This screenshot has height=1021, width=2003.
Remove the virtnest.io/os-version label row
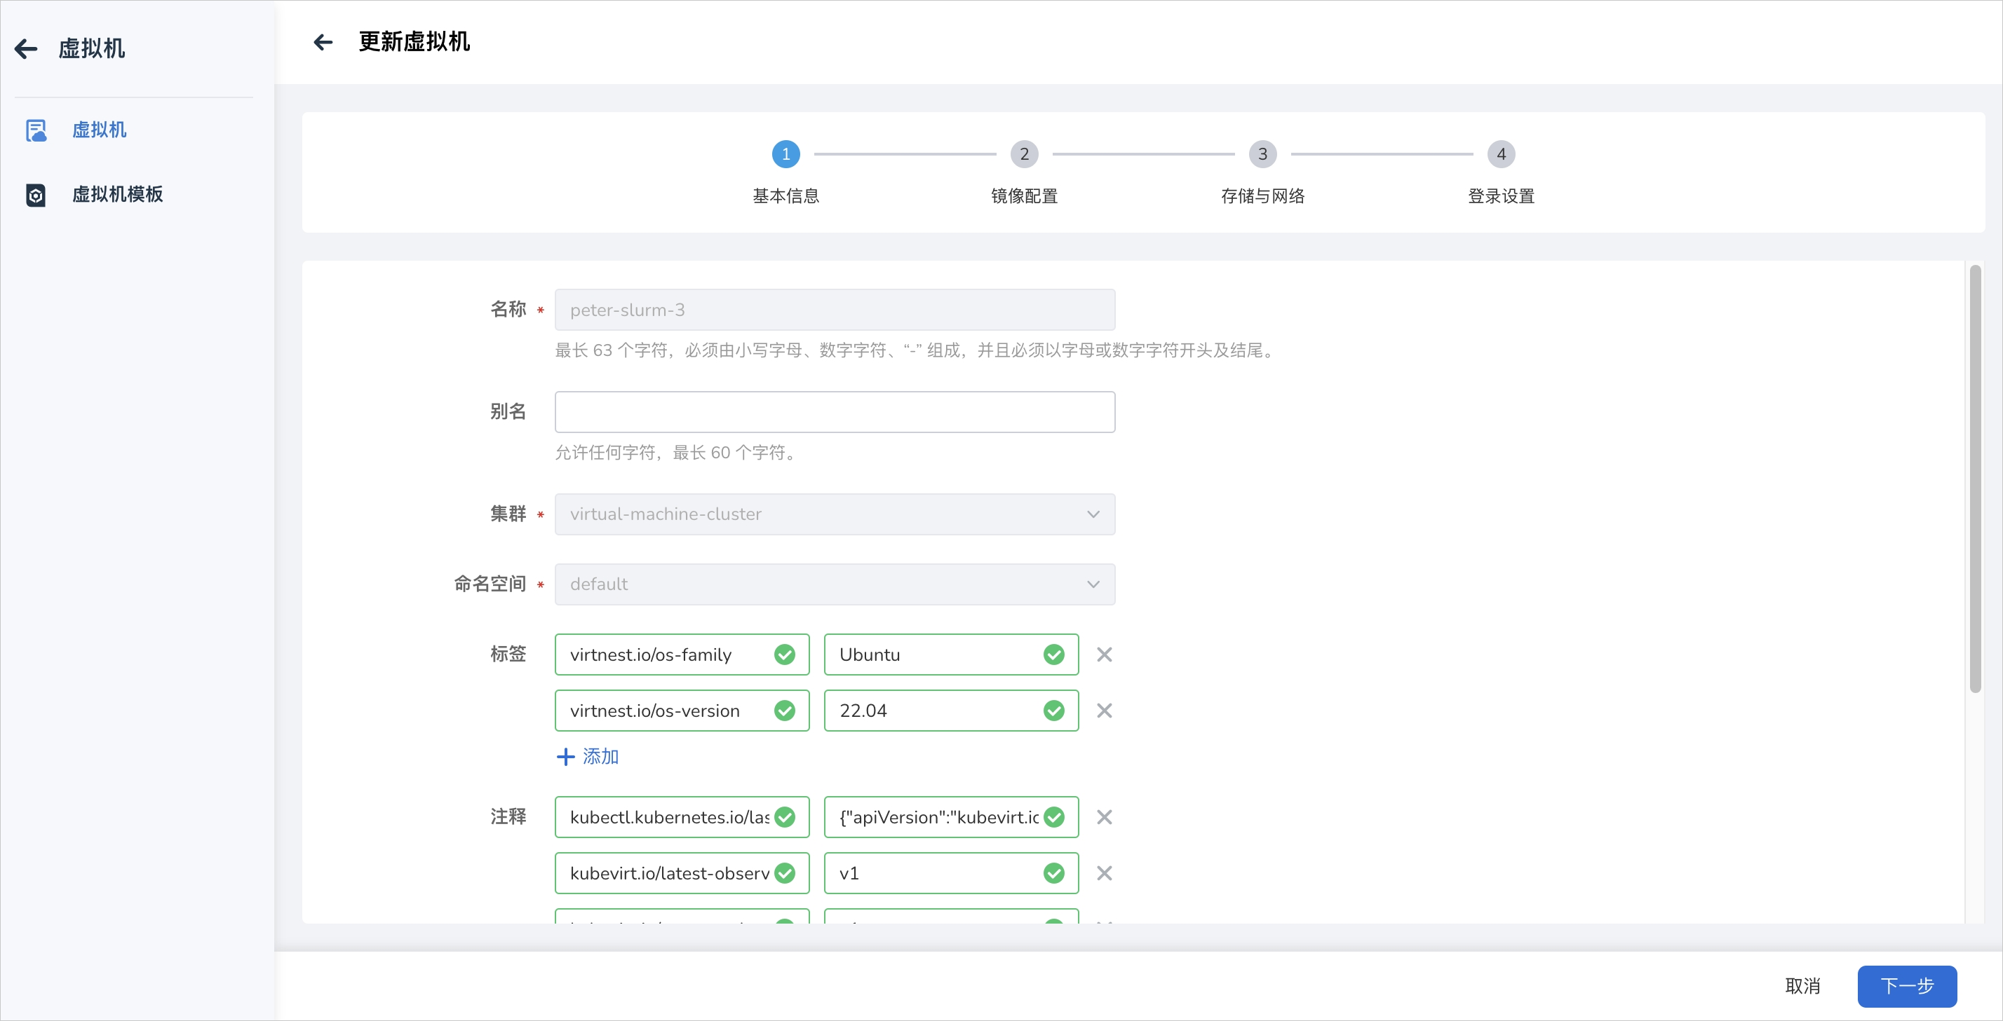coord(1104,710)
